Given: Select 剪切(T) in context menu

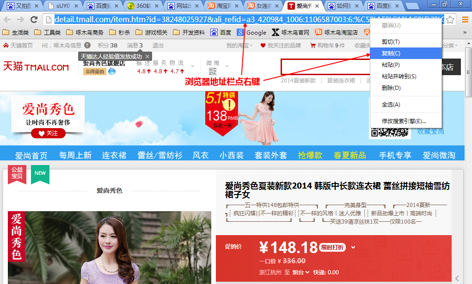Looking at the screenshot, I should (x=406, y=42).
